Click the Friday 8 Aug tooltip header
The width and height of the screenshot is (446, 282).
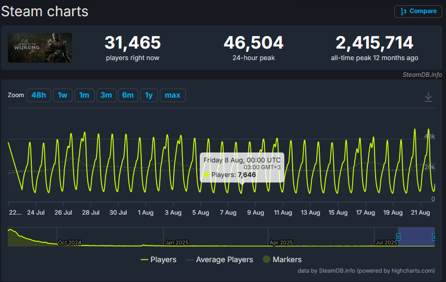pyautogui.click(x=242, y=160)
